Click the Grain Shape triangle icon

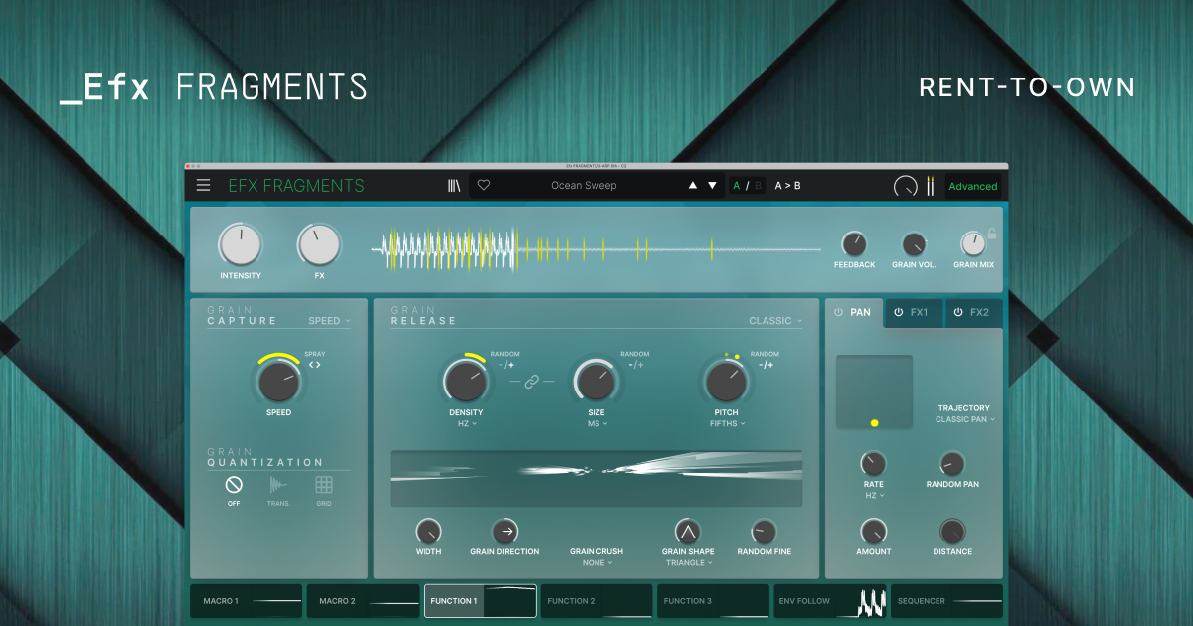(x=687, y=531)
